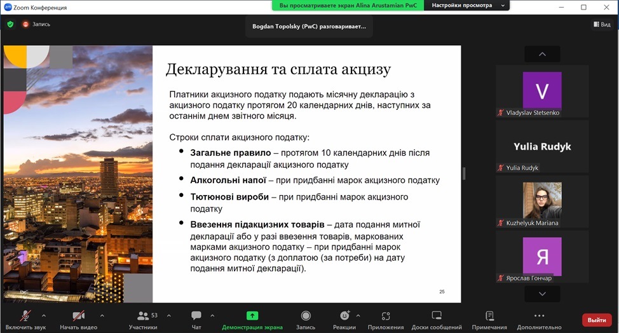Expand participants options arrow
Viewport: 619px width, 333px height.
(x=169, y=316)
